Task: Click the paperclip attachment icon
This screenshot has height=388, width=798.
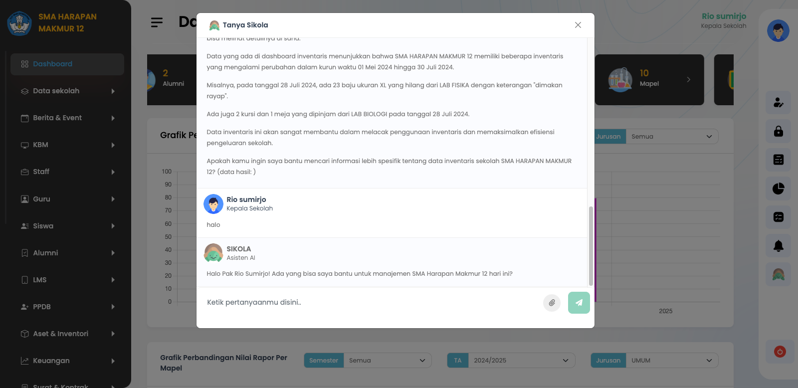Action: (552, 303)
